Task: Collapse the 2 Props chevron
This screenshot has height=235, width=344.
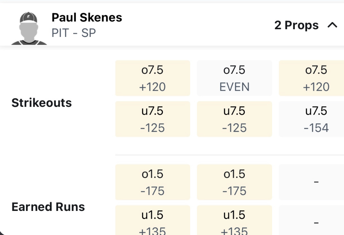Action: tap(332, 25)
